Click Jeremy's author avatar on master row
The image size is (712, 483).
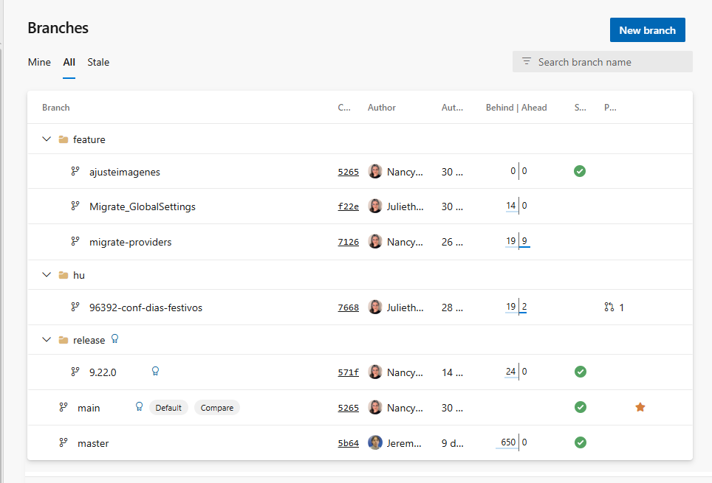(x=375, y=442)
